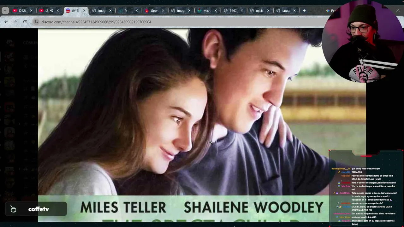Reload the Discord page
Image resolution: width=404 pixels, height=227 pixels.
[x=25, y=22]
